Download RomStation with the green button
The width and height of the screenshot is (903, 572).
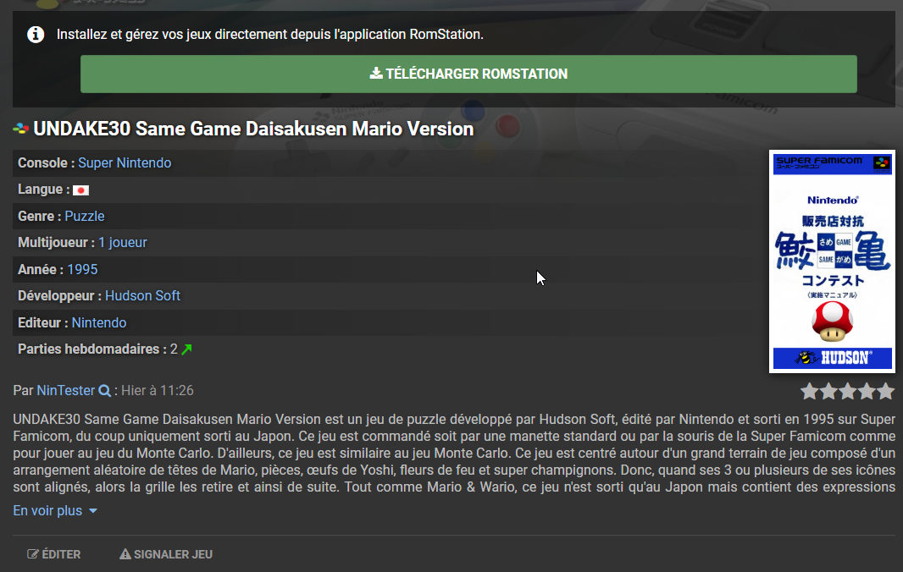468,74
